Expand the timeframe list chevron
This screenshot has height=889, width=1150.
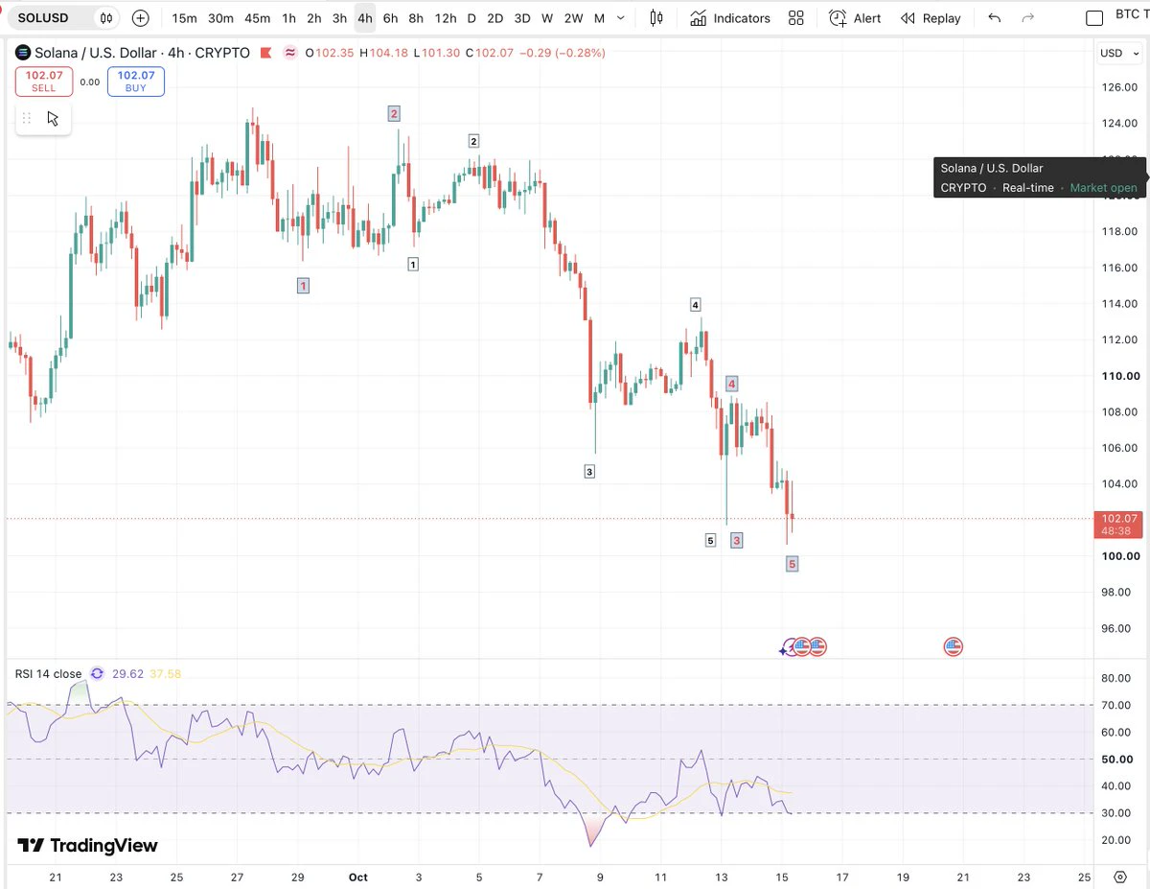tap(622, 18)
